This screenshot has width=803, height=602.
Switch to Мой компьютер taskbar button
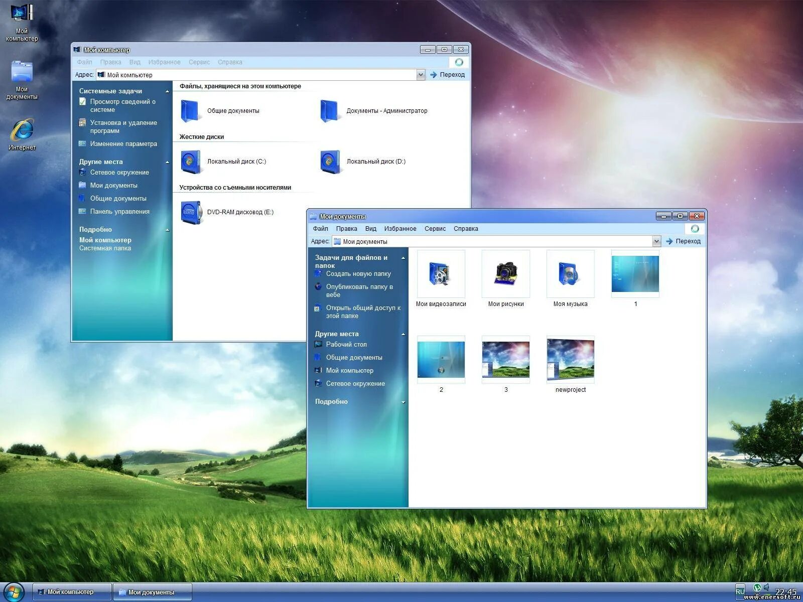tap(72, 592)
